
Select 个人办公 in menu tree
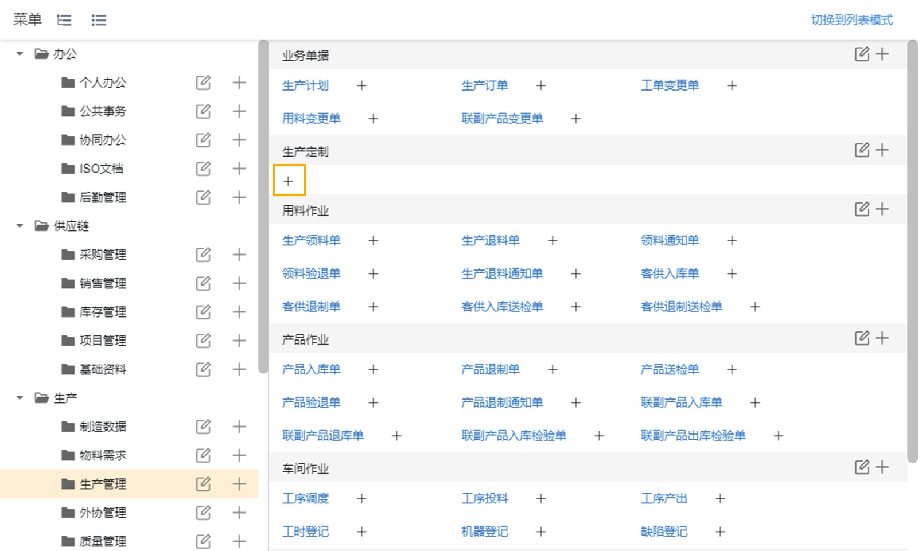tap(103, 83)
